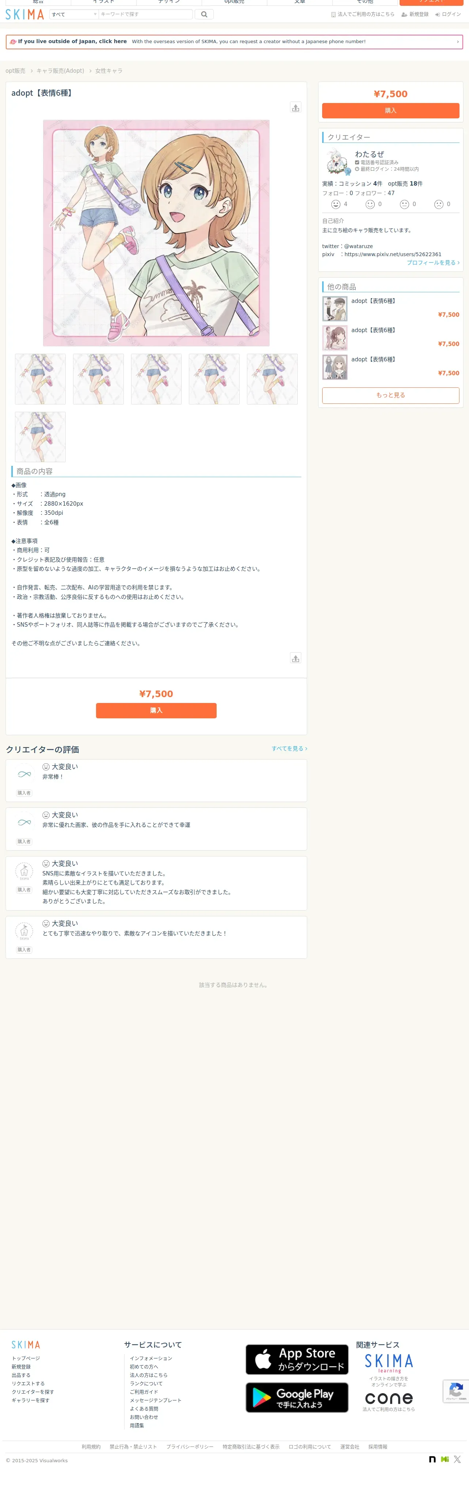Image resolution: width=469 pixels, height=1490 pixels.
Task: Open the third product thumbnail under 他の商品
Action: click(335, 367)
